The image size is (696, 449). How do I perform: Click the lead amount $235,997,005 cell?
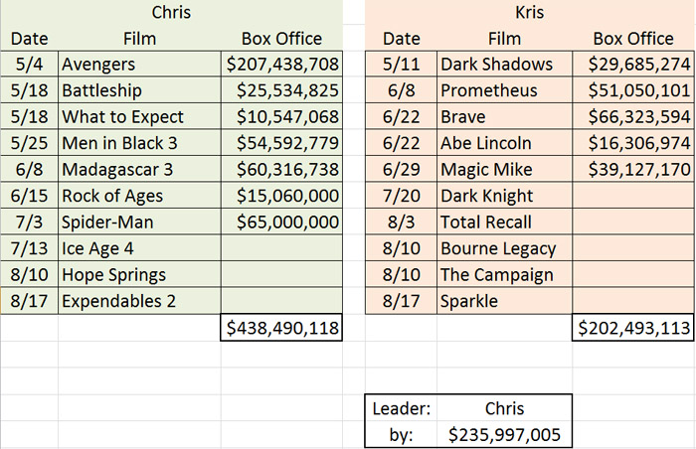point(504,434)
